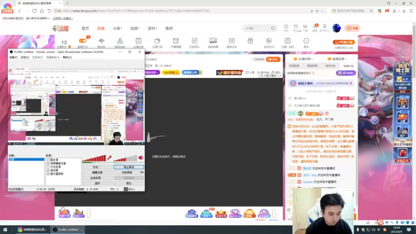Viewport: 416px width, 234px height.
Task: Bookmark page with the star icon
Action: (x=317, y=11)
